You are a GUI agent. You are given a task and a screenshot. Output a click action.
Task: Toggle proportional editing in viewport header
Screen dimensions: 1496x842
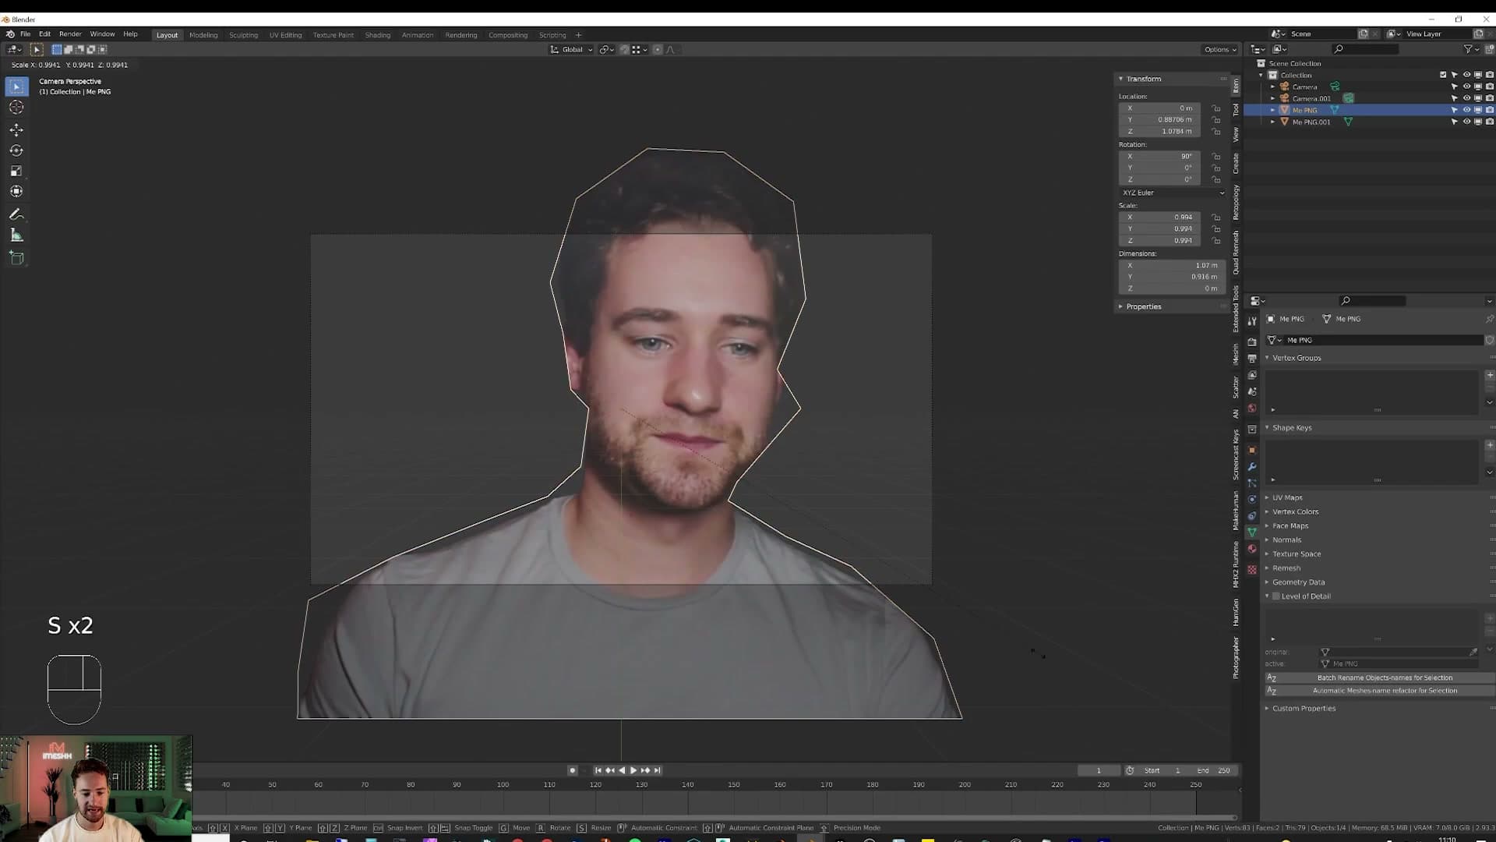coord(658,50)
